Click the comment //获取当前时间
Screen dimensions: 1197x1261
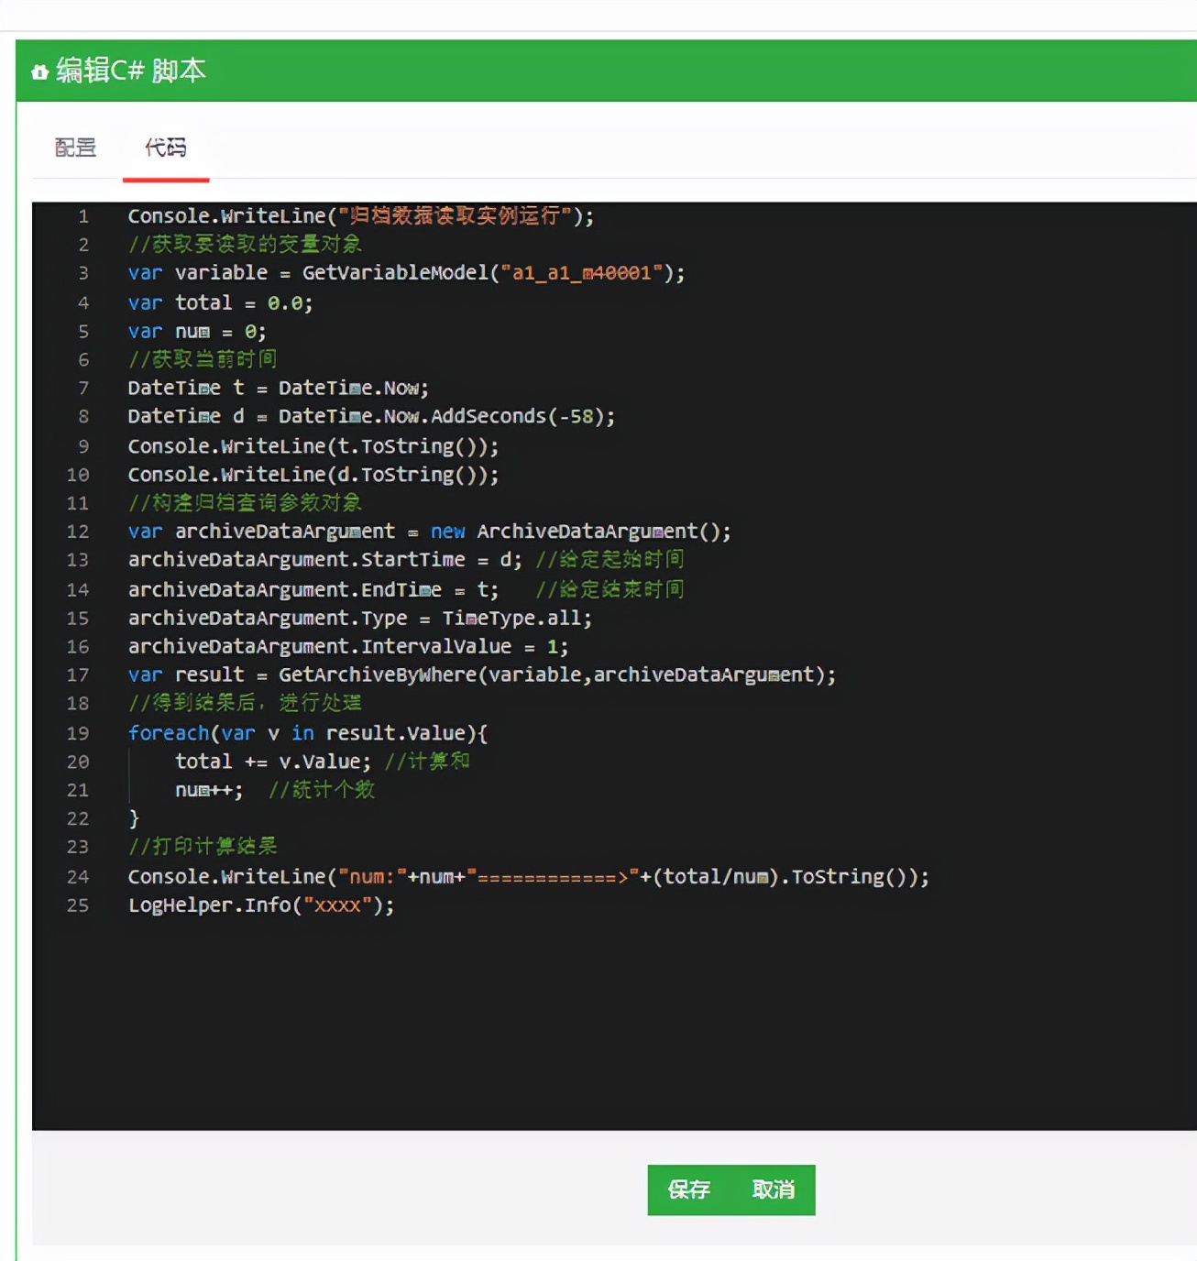203,359
